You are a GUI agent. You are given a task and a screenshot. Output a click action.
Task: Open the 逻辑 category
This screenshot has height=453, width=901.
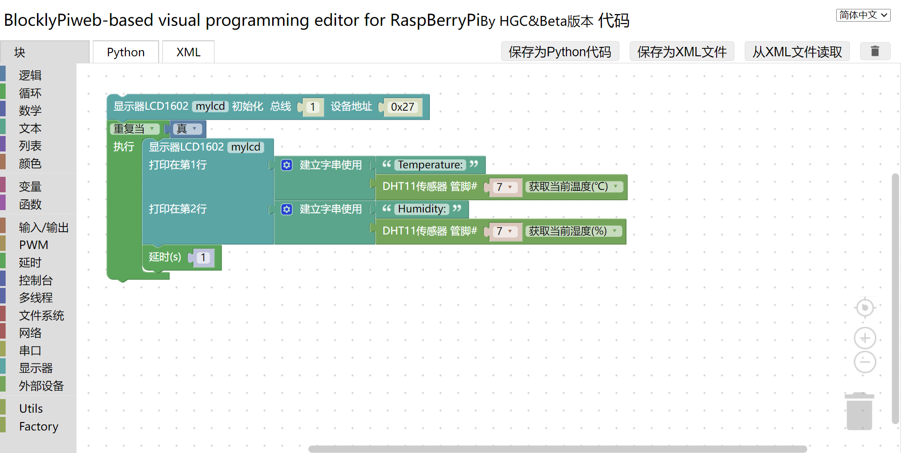tap(38, 75)
